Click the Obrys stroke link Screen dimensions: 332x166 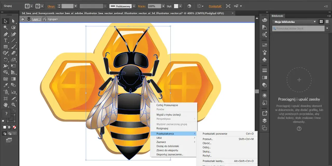coord(51,6)
